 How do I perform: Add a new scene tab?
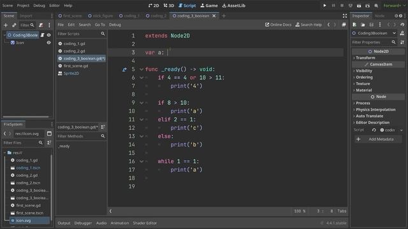click(x=224, y=16)
